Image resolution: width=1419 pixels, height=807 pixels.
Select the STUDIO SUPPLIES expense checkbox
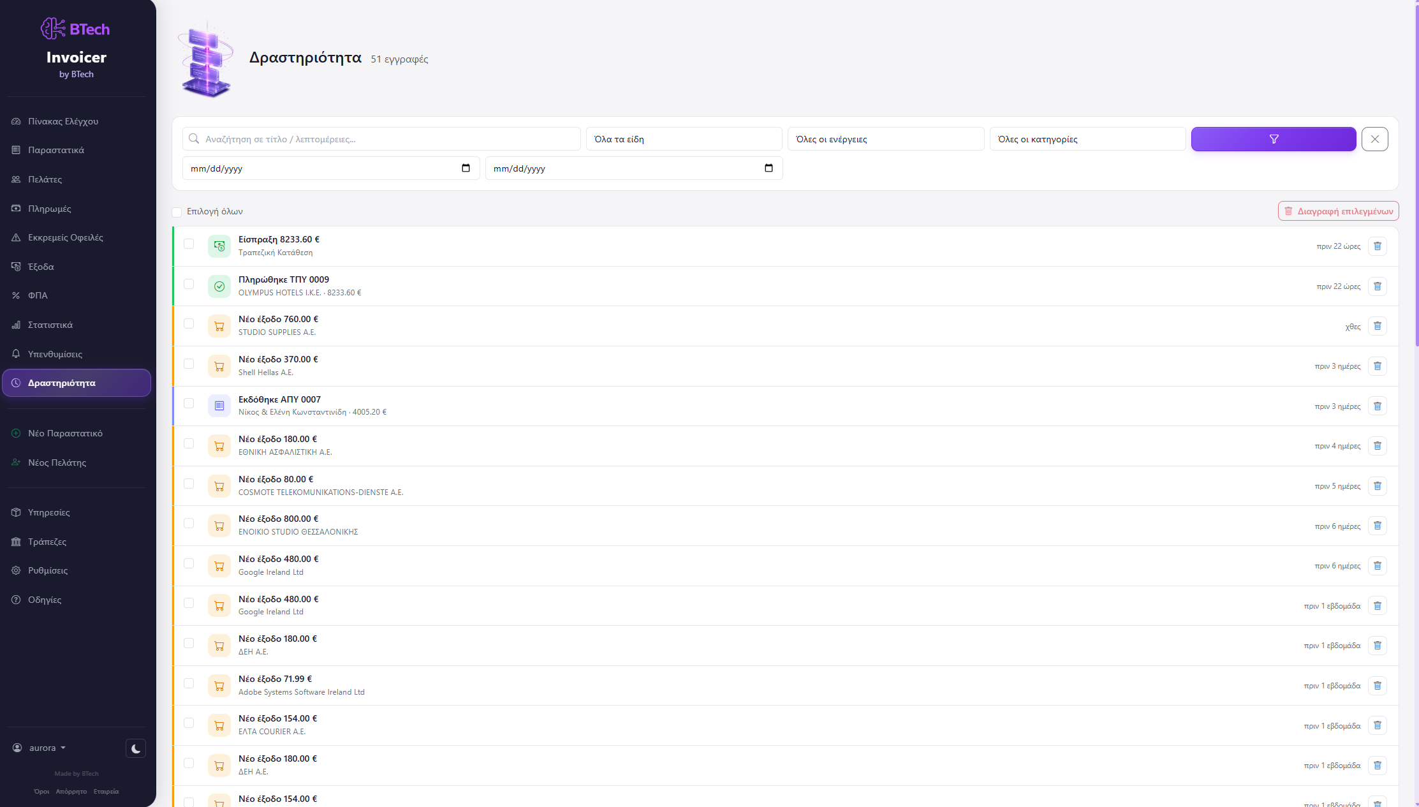coord(189,323)
